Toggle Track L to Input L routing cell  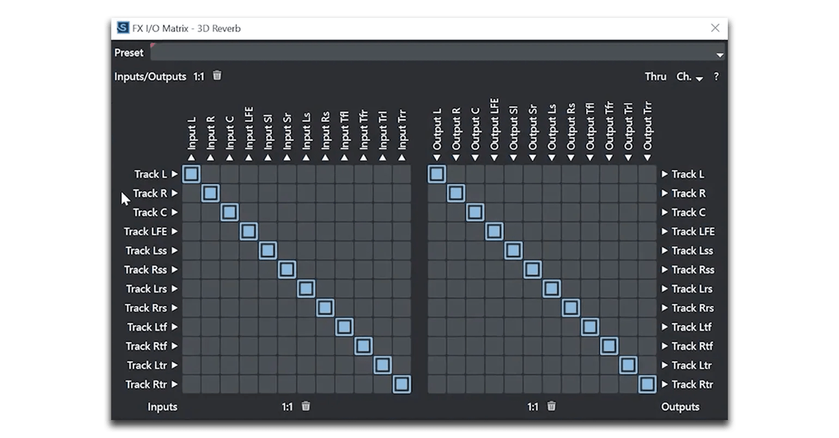tap(191, 174)
